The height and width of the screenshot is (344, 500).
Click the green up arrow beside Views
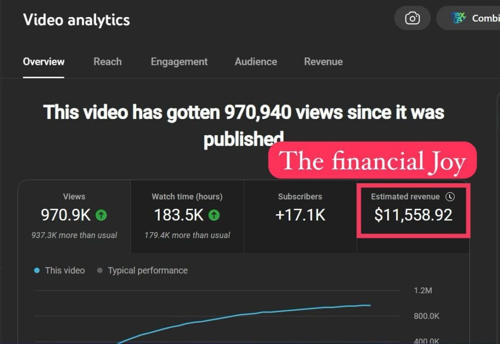(x=101, y=215)
